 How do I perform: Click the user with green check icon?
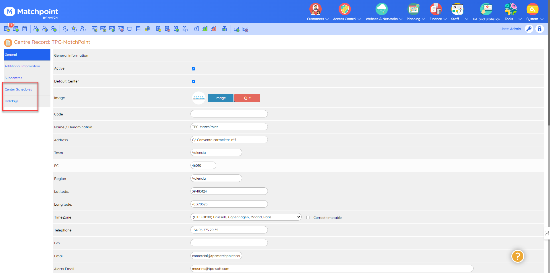54,29
